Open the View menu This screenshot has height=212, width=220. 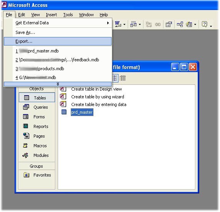35,15
